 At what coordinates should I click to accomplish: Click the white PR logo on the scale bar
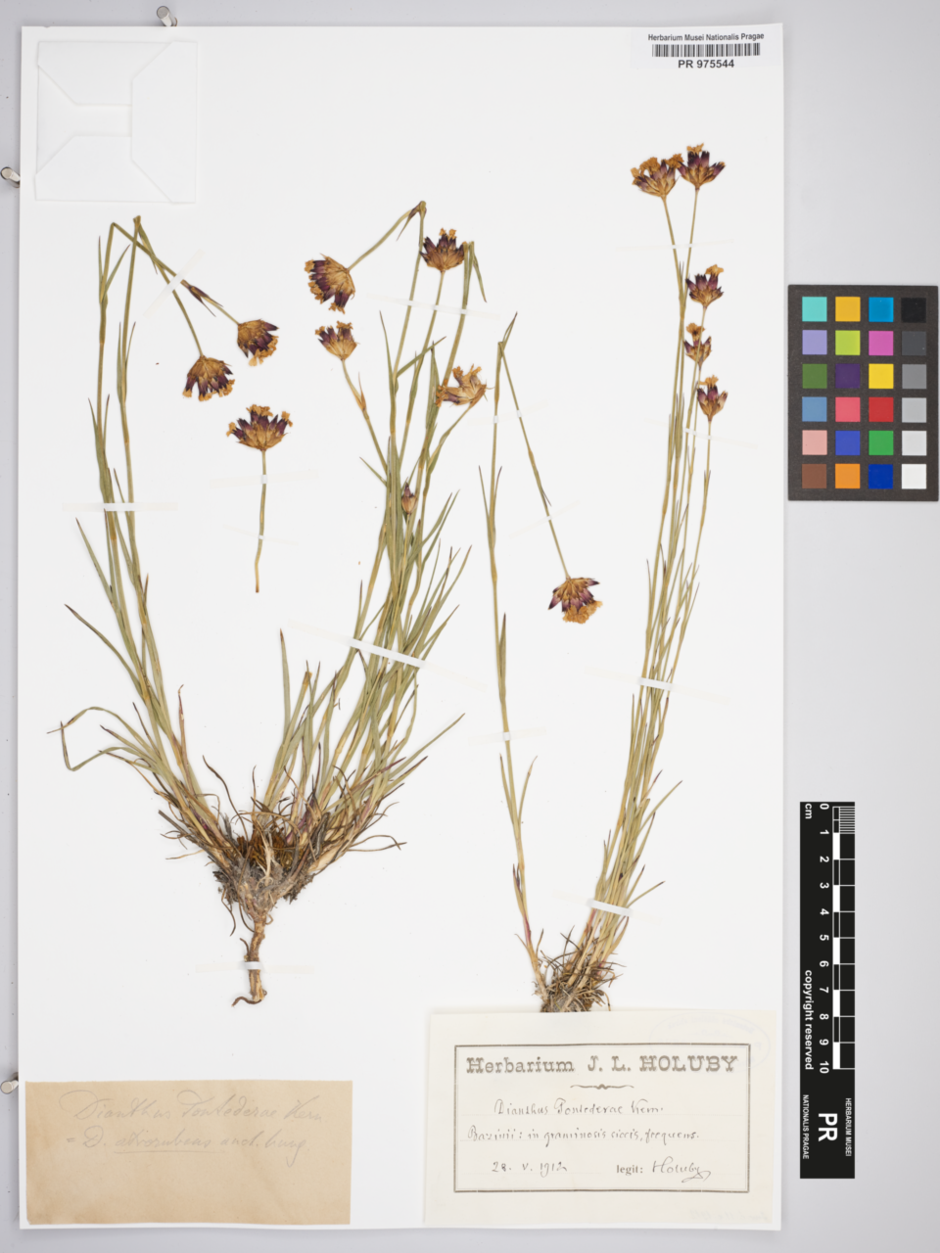[826, 1122]
